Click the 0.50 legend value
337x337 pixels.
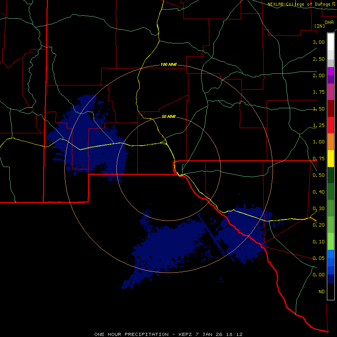(319, 175)
